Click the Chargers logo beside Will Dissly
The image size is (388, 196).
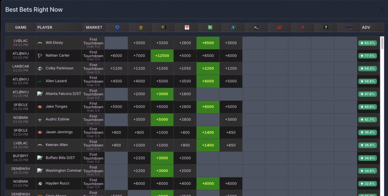pos(40,43)
